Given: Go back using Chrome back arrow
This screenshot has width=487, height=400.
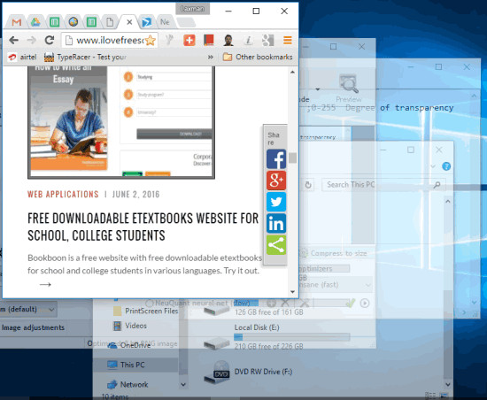Looking at the screenshot, I should [13, 40].
